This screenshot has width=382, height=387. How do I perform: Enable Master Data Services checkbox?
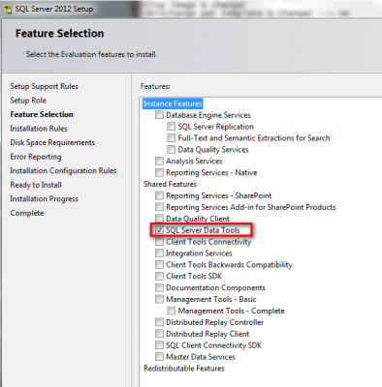click(x=159, y=357)
